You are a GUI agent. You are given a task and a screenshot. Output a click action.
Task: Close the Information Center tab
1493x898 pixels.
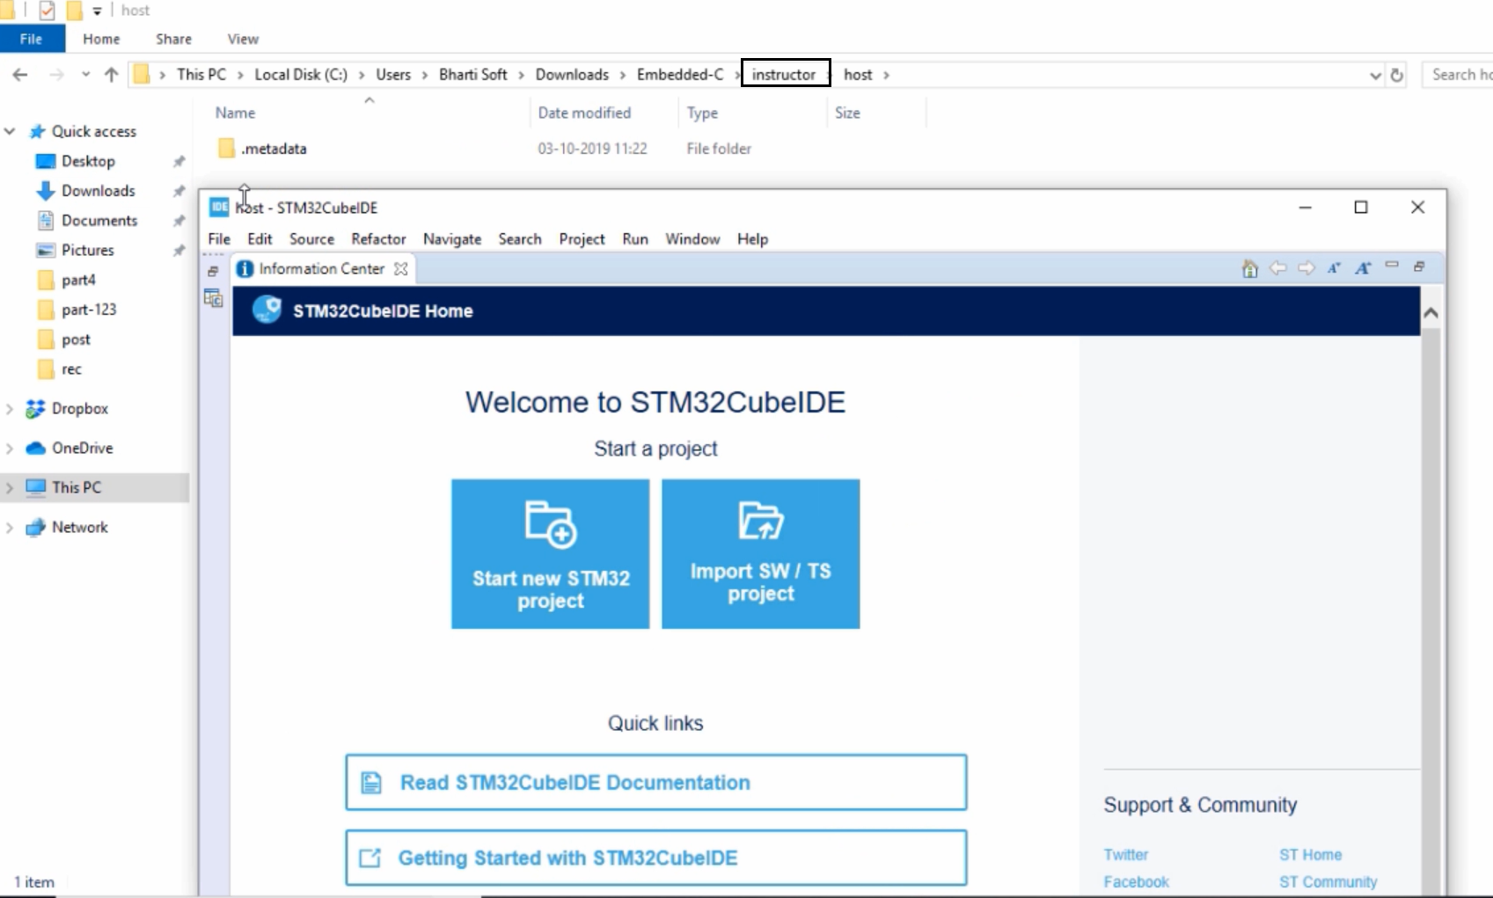point(401,269)
